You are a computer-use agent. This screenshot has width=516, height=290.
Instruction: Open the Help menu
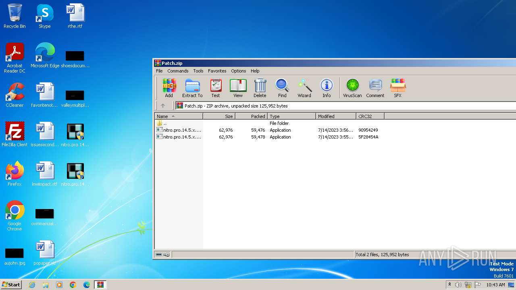pyautogui.click(x=255, y=71)
